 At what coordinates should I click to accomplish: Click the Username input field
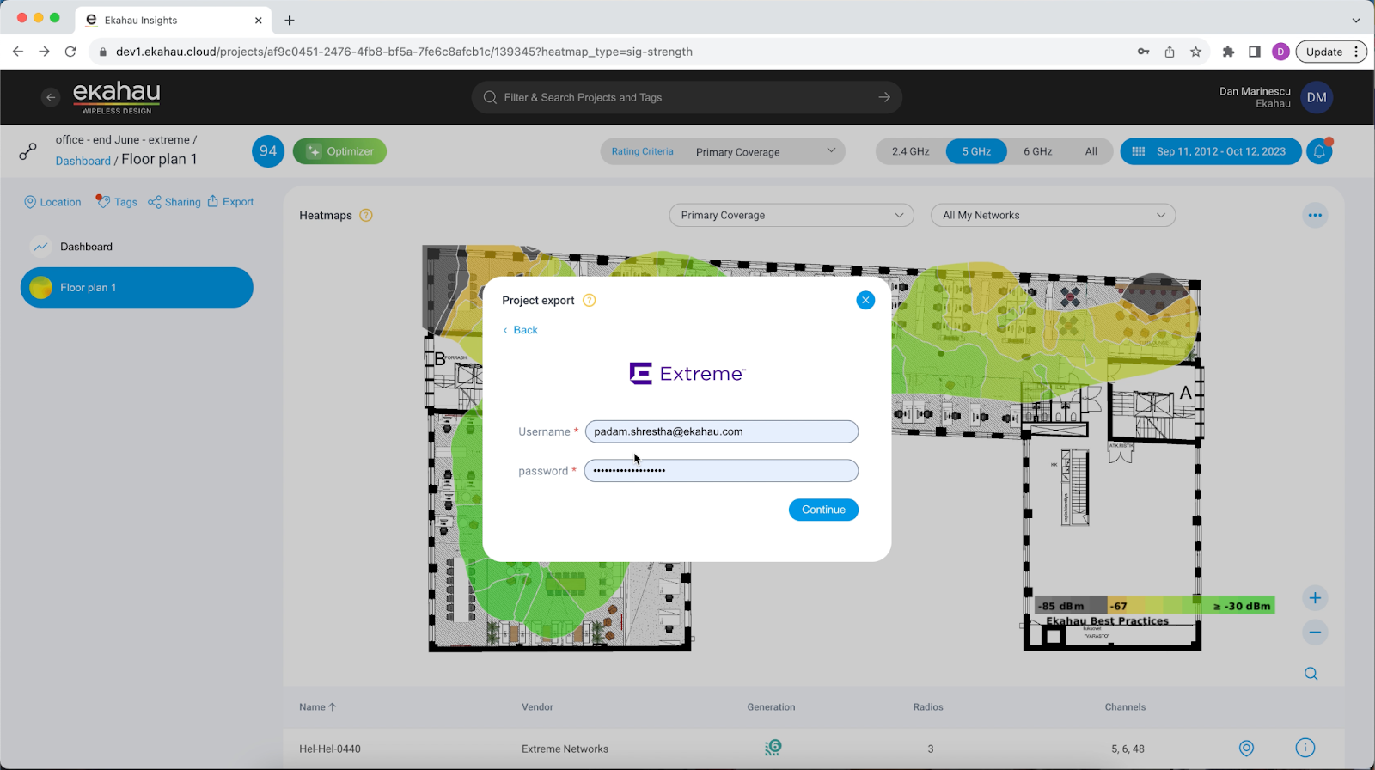click(x=722, y=431)
